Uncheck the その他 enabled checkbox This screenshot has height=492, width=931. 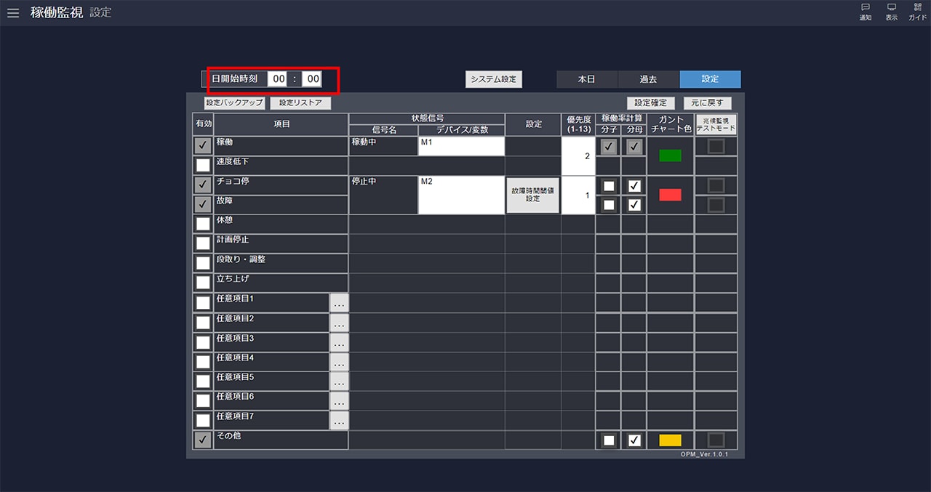tap(203, 440)
